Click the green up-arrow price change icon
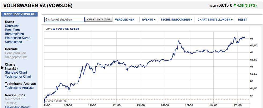 click(x=235, y=5)
